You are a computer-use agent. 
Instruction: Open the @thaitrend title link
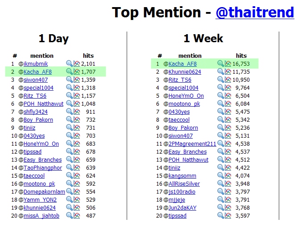click(255, 12)
